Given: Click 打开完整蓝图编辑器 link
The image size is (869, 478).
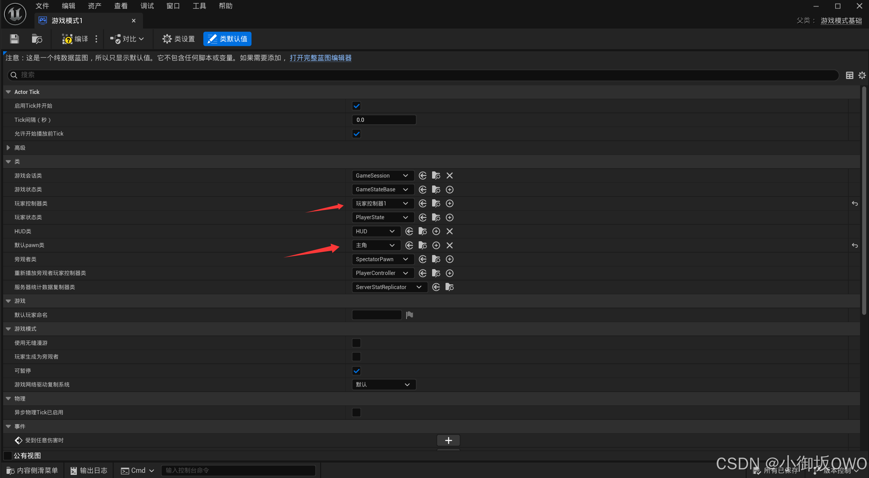Looking at the screenshot, I should pyautogui.click(x=320, y=58).
